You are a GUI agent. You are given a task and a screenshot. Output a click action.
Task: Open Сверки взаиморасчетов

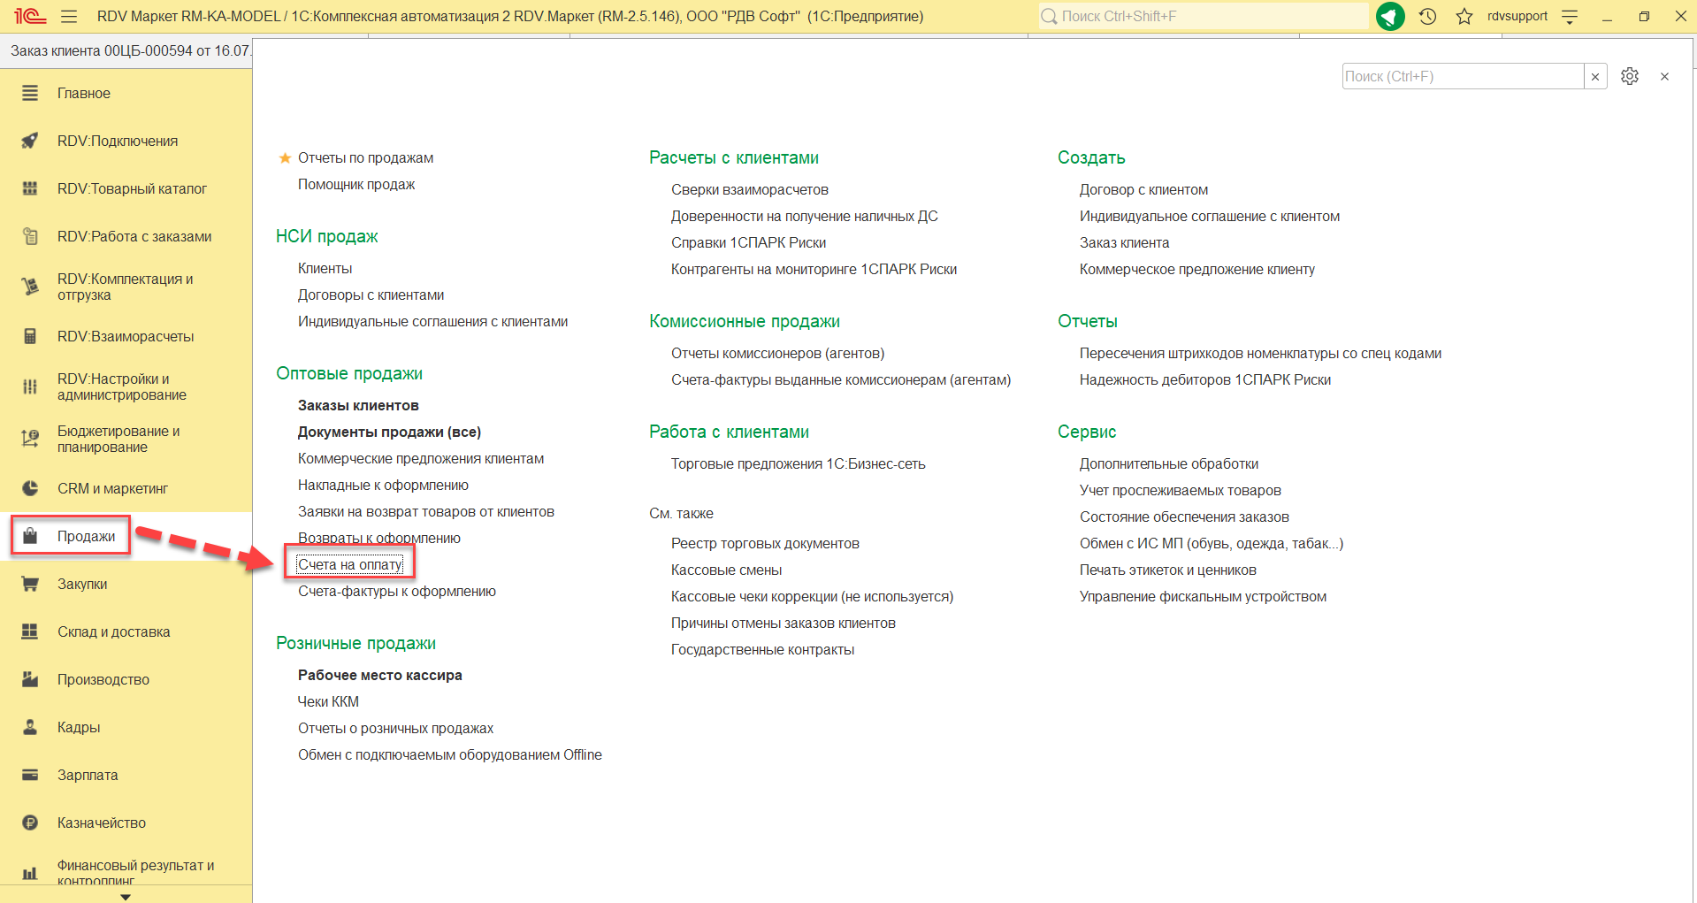[x=750, y=189]
